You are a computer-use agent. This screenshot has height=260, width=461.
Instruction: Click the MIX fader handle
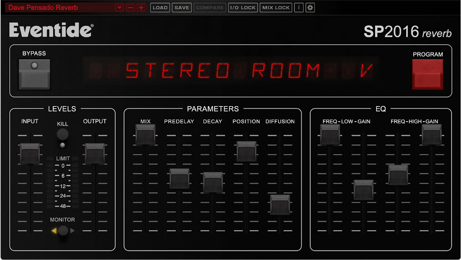pos(145,134)
